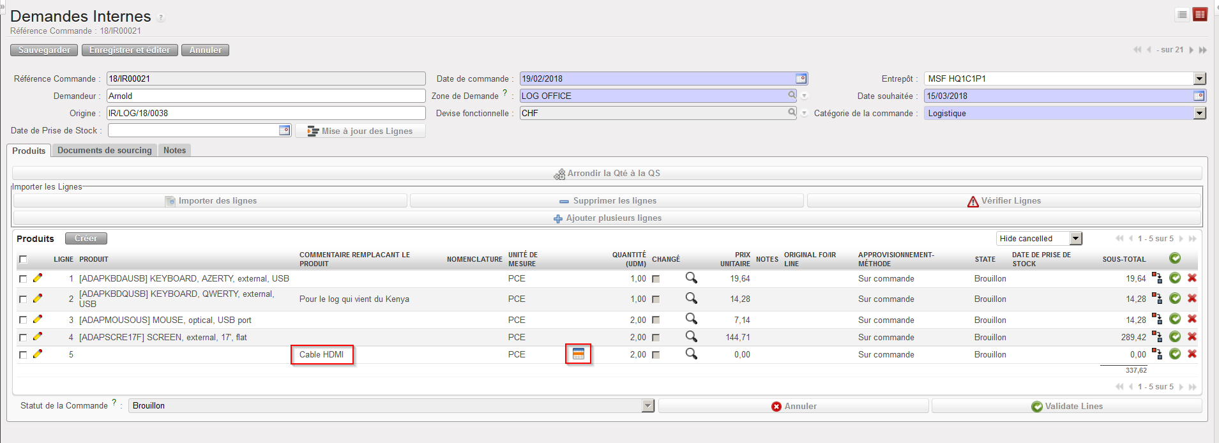
Task: Open the Catégorie de la commande dropdown
Action: pyautogui.click(x=1199, y=113)
